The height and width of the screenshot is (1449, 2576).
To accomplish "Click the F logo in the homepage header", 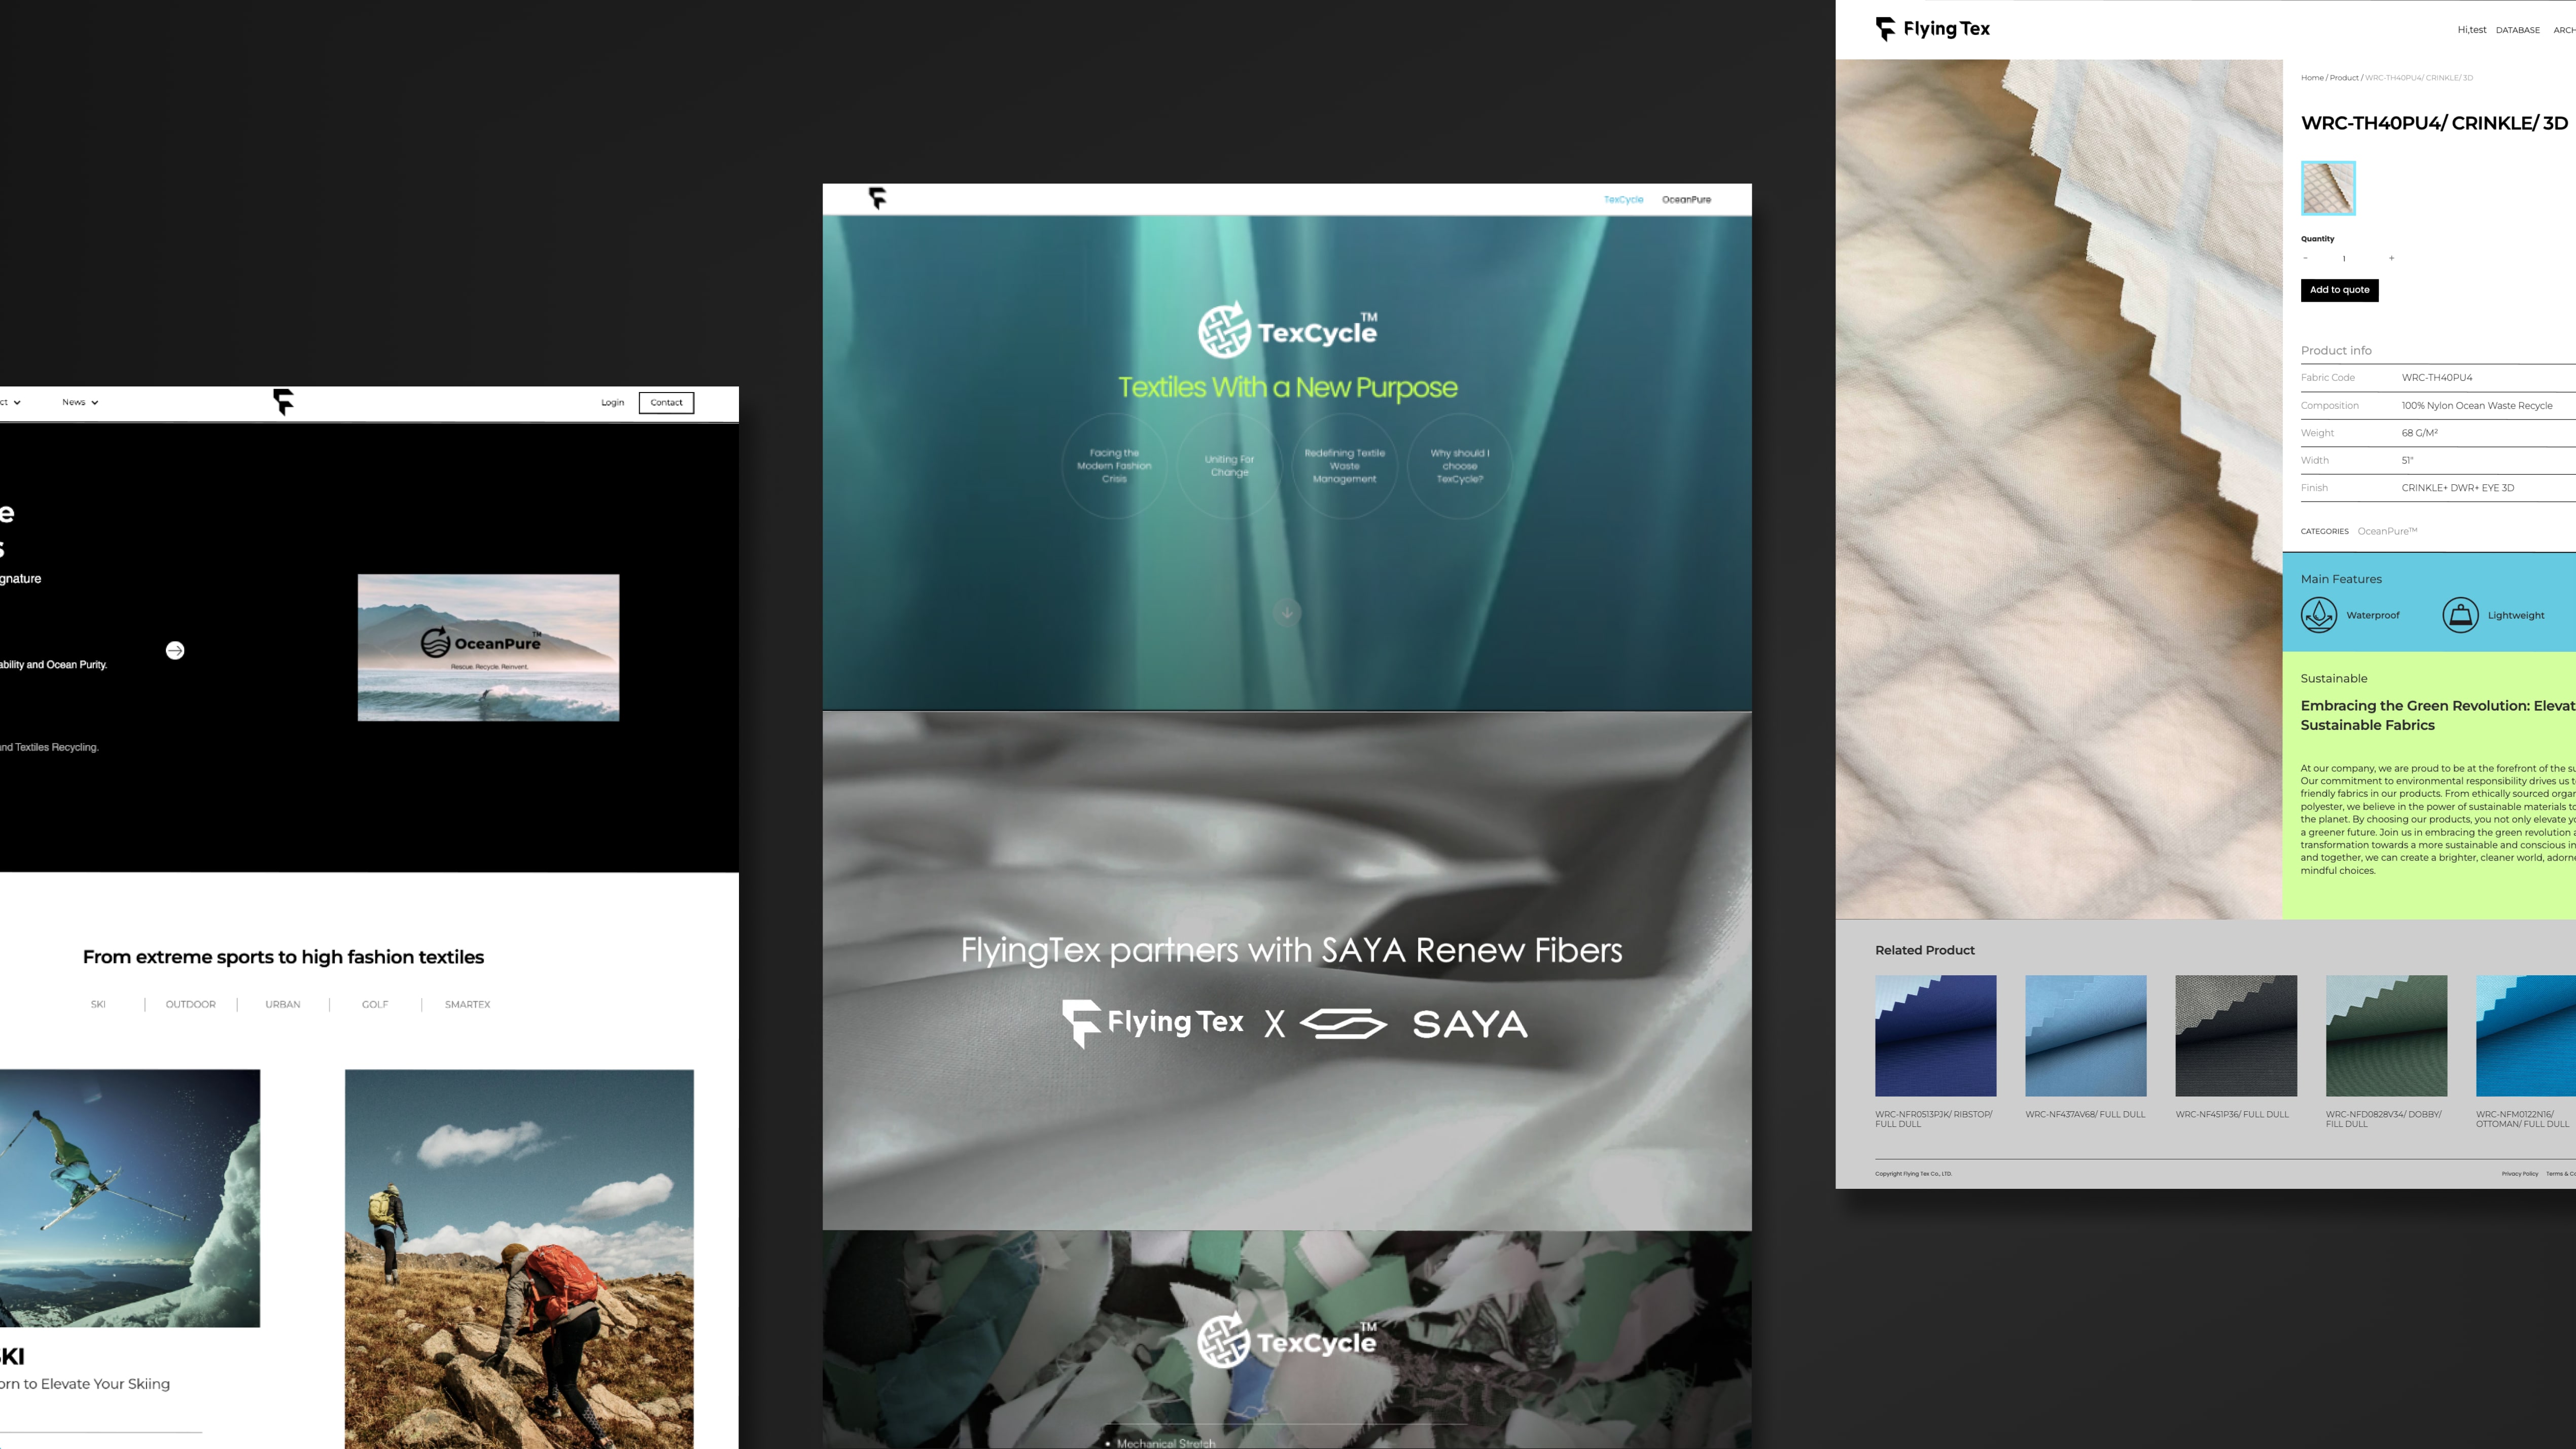I will tap(283, 402).
